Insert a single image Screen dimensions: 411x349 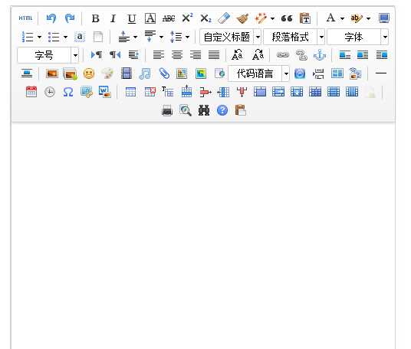(52, 73)
